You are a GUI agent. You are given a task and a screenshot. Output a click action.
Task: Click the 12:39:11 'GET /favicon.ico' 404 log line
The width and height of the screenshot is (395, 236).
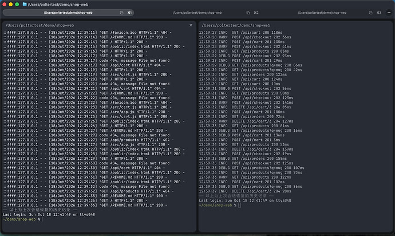(x=87, y=32)
